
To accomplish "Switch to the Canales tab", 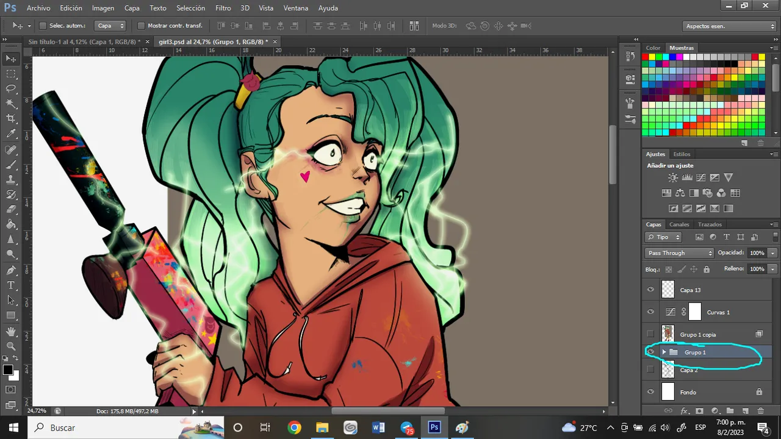I will click(679, 224).
